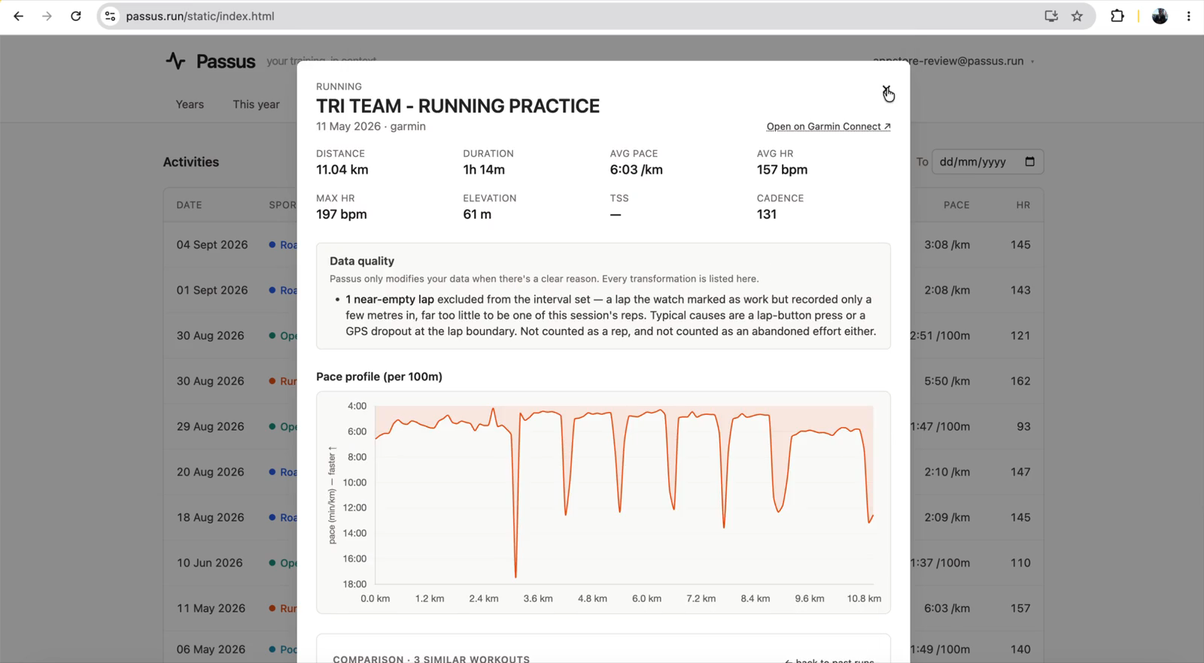Click the deepest pace dip near 3.1 km
This screenshot has height=663, width=1204.
click(x=515, y=576)
